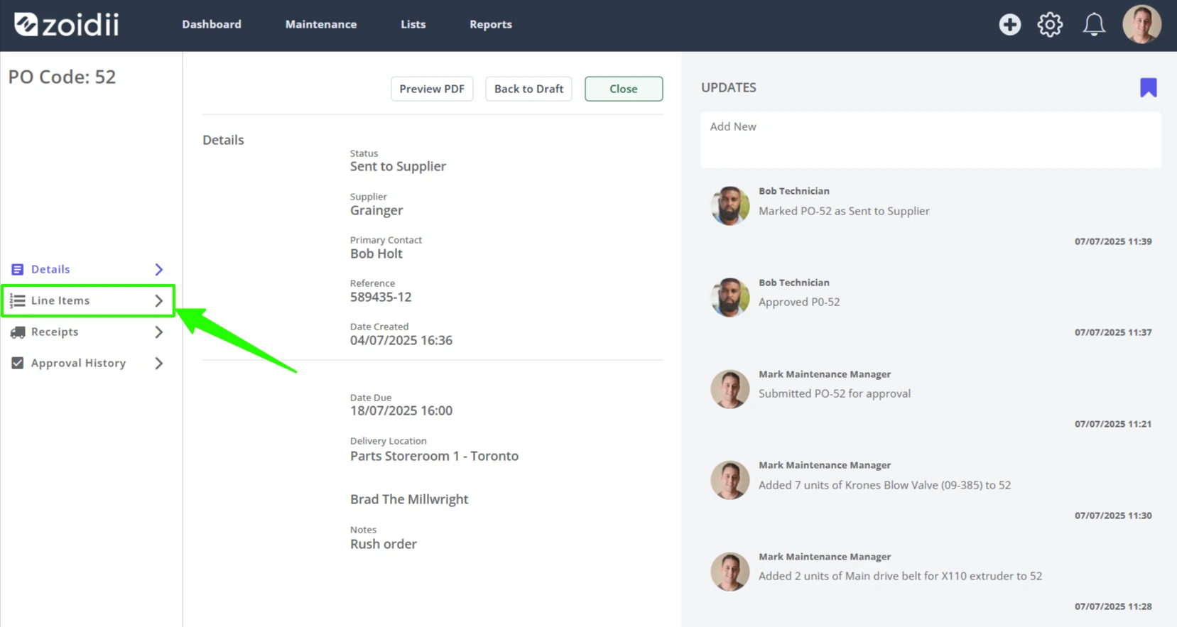This screenshot has width=1177, height=627.
Task: Click the Back to Draft button
Action: point(528,89)
